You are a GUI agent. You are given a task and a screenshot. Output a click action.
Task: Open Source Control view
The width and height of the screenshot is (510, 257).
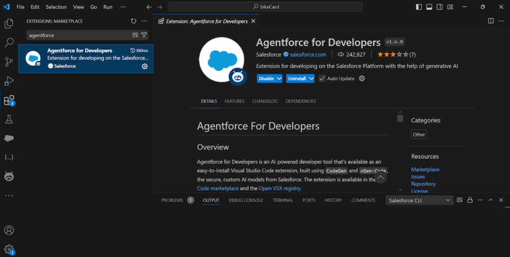click(9, 62)
